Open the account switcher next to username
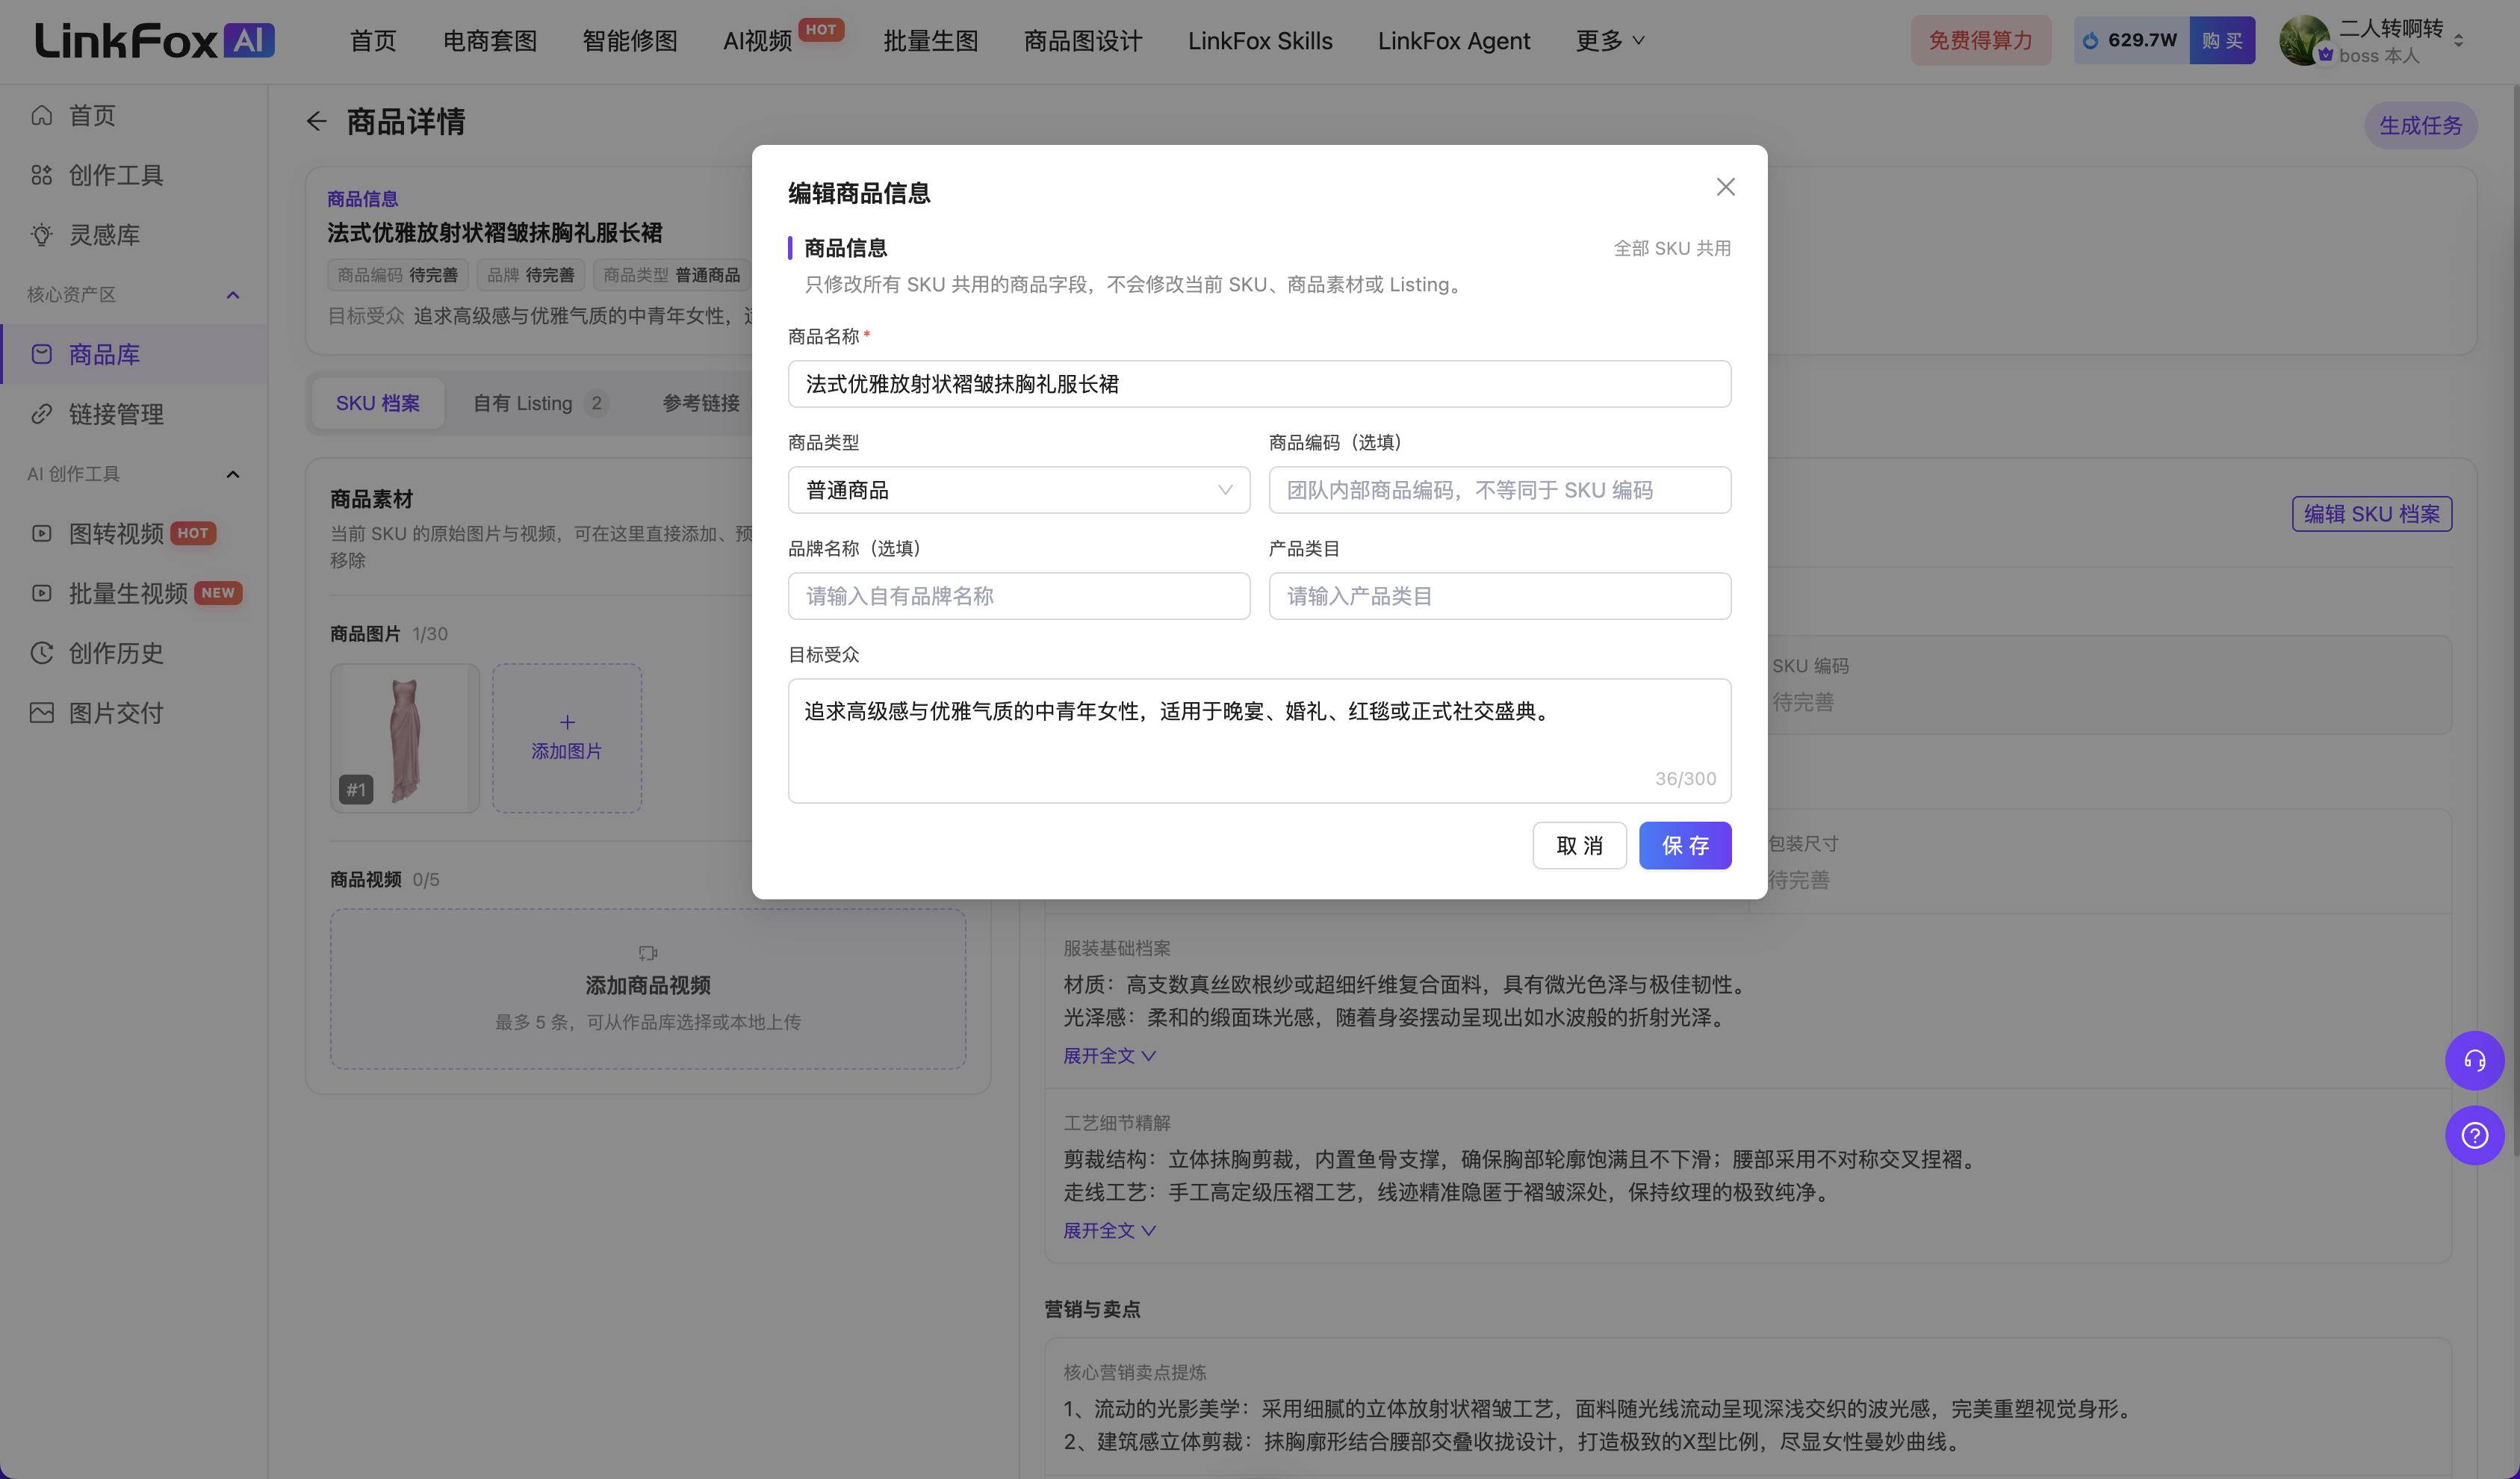Viewport: 2520px width, 1479px height. [x=2459, y=40]
